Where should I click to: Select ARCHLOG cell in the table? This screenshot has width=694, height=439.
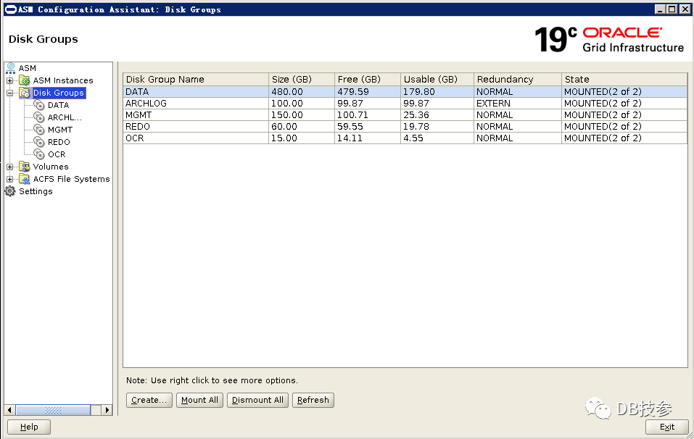[x=196, y=104]
